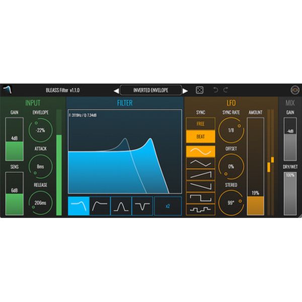Pick the sine LFO waveform
The height and width of the screenshot is (302, 302).
click(200, 151)
